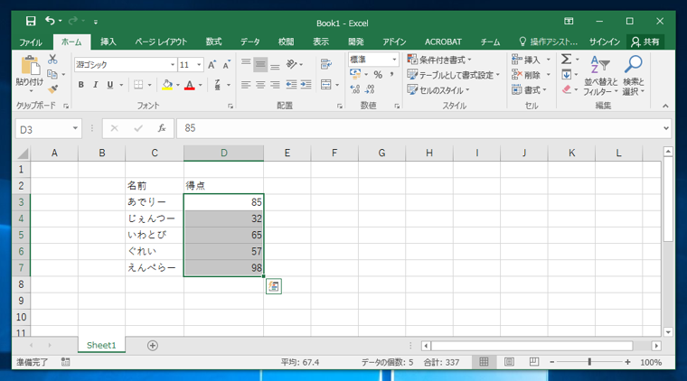Click the percent style icon

click(x=378, y=75)
